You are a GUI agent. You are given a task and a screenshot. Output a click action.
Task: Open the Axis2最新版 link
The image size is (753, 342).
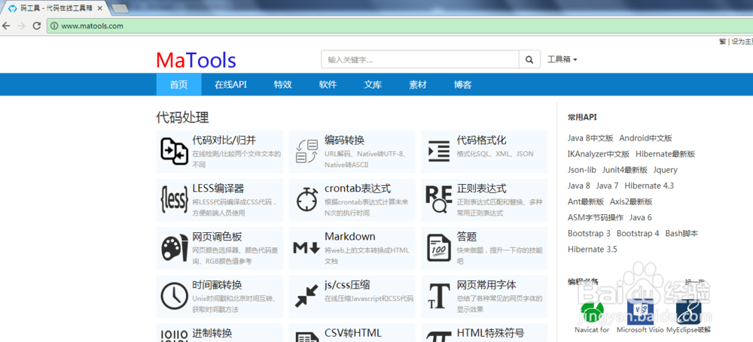pos(631,201)
